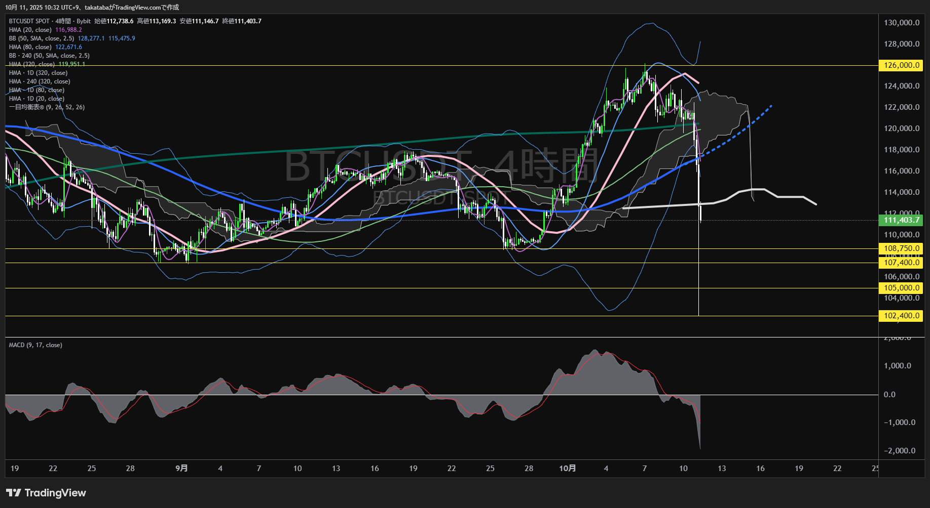This screenshot has width=930, height=508.
Task: Select the 126,000.0 yellow price line label
Action: click(x=901, y=65)
